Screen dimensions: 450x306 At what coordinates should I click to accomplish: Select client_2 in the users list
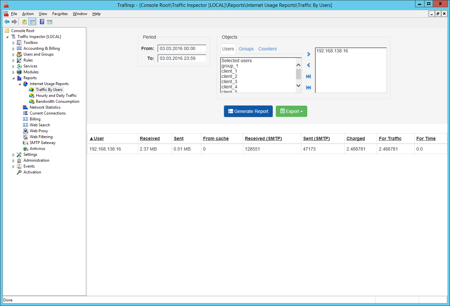(229, 76)
